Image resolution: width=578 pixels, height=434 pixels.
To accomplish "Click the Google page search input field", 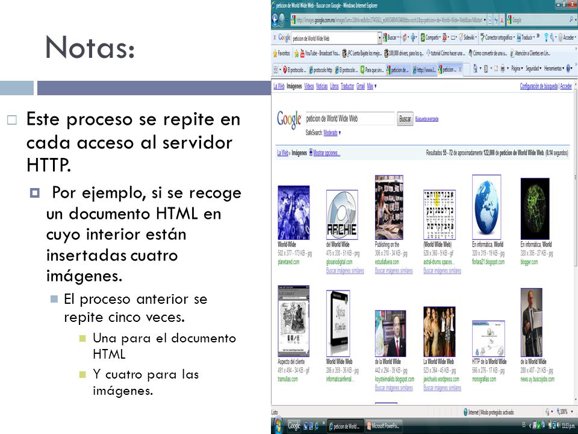I will pos(349,119).
